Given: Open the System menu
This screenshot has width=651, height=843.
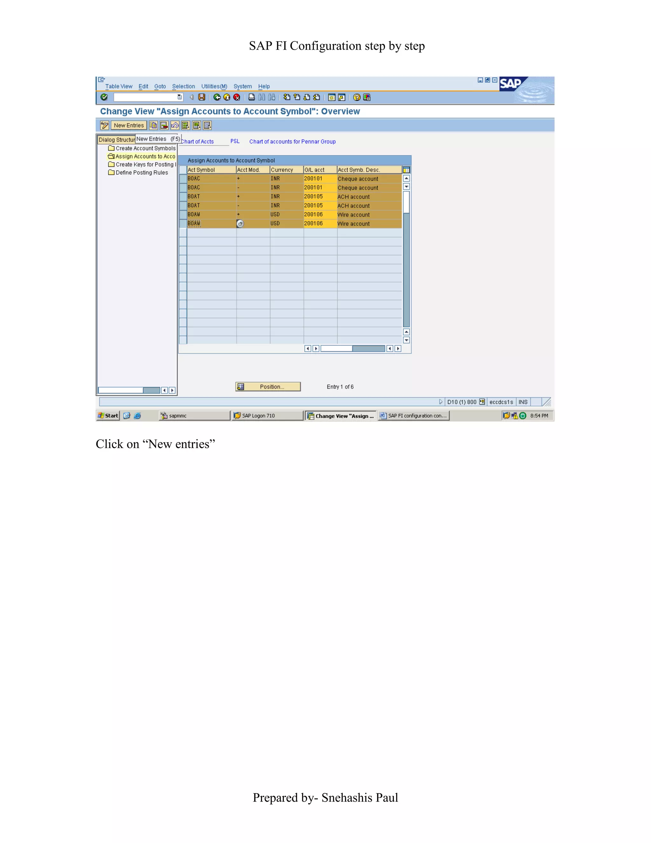Looking at the screenshot, I should [243, 87].
